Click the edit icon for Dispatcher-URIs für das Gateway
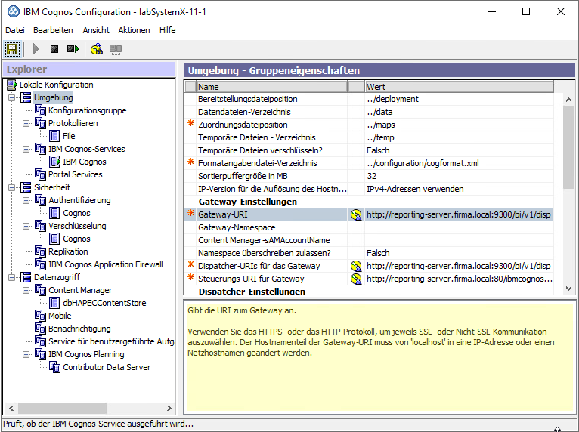This screenshot has height=432, width=579. (356, 266)
